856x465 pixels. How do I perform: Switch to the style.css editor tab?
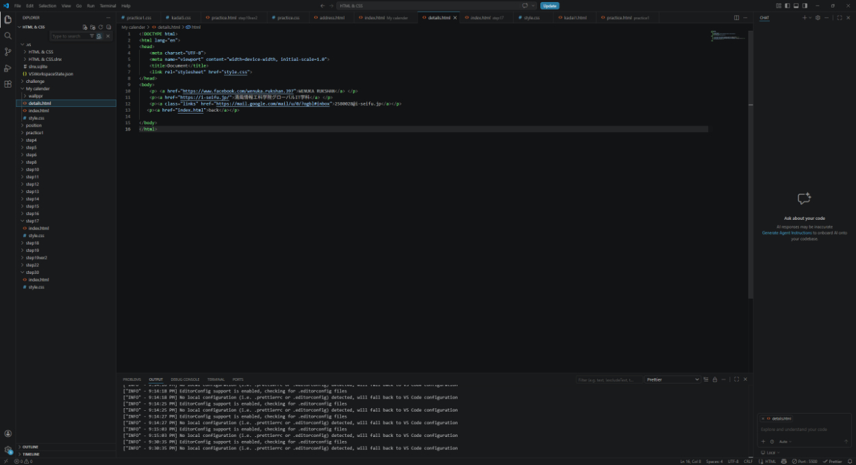[531, 18]
